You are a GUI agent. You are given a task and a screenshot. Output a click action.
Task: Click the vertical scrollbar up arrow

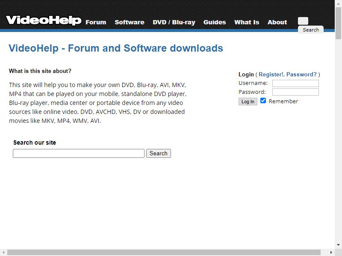tap(338, 3)
